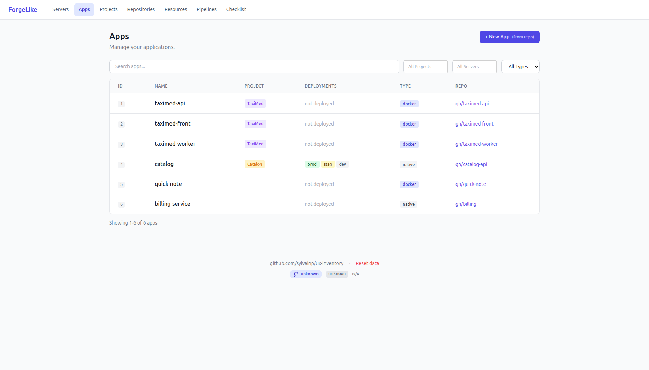This screenshot has width=649, height=370.
Task: Open the billing-service app row
Action: (172, 204)
